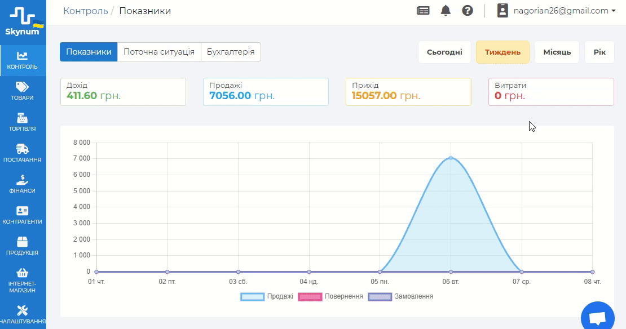Select the Сьогодні period button
Viewport: 626px width, 329px height.
point(444,52)
